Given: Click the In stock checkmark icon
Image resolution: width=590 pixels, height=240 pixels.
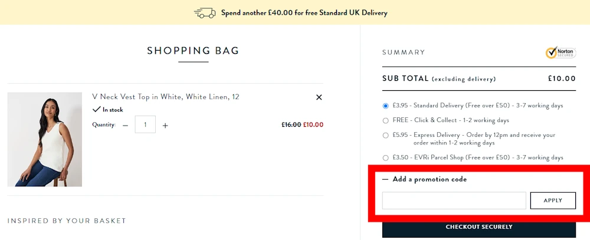Looking at the screenshot, I should pyautogui.click(x=97, y=110).
